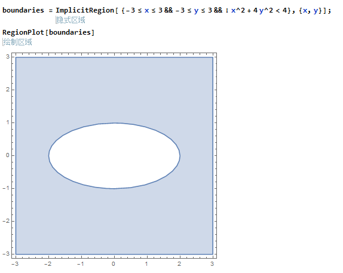Click the x^2 term in the ellipse inequality

(238, 10)
